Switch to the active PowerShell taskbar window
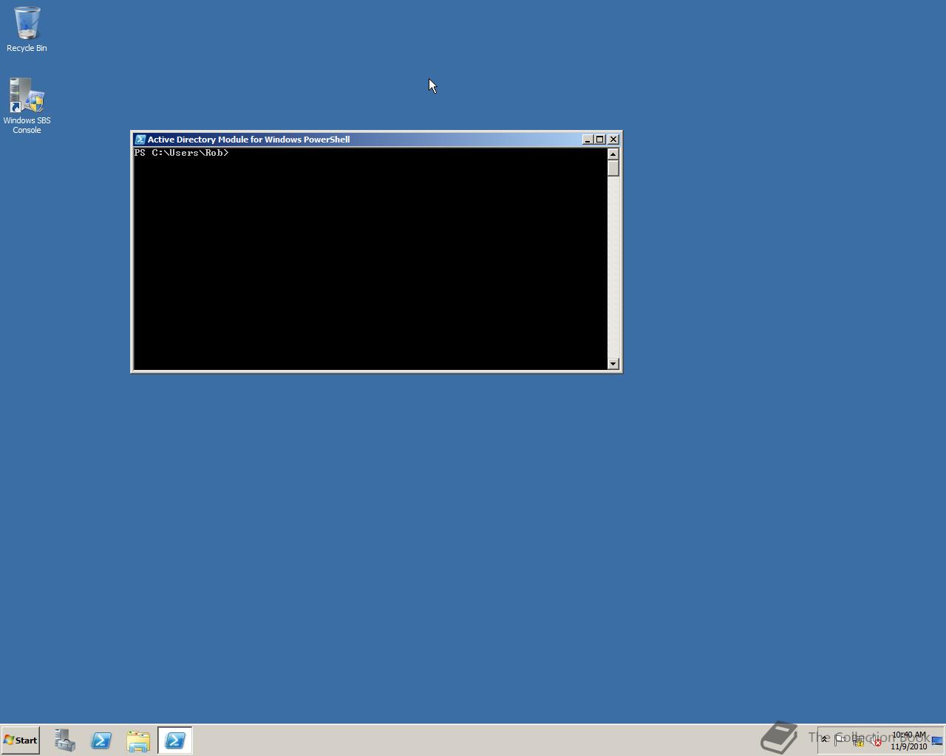The width and height of the screenshot is (946, 756). [175, 740]
